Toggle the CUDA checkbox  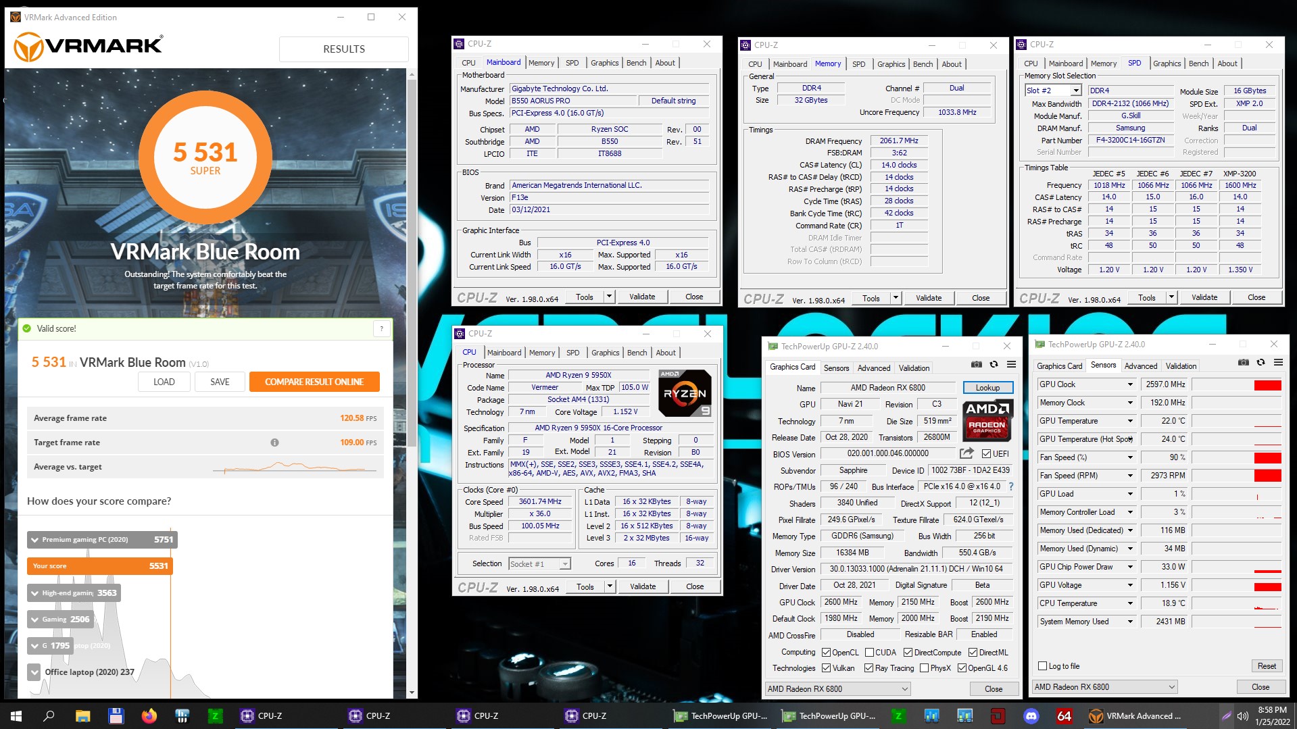coord(868,653)
